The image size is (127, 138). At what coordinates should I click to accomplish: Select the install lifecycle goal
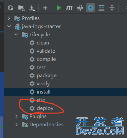[x=65, y=92]
